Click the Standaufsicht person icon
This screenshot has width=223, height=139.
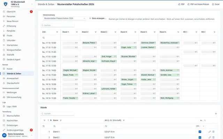click(x=4, y=83)
